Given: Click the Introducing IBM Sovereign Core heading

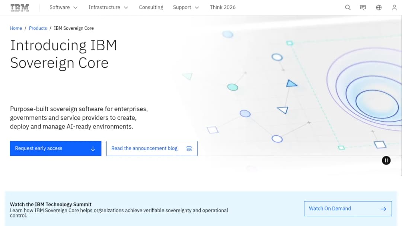Looking at the screenshot, I should pos(63,54).
